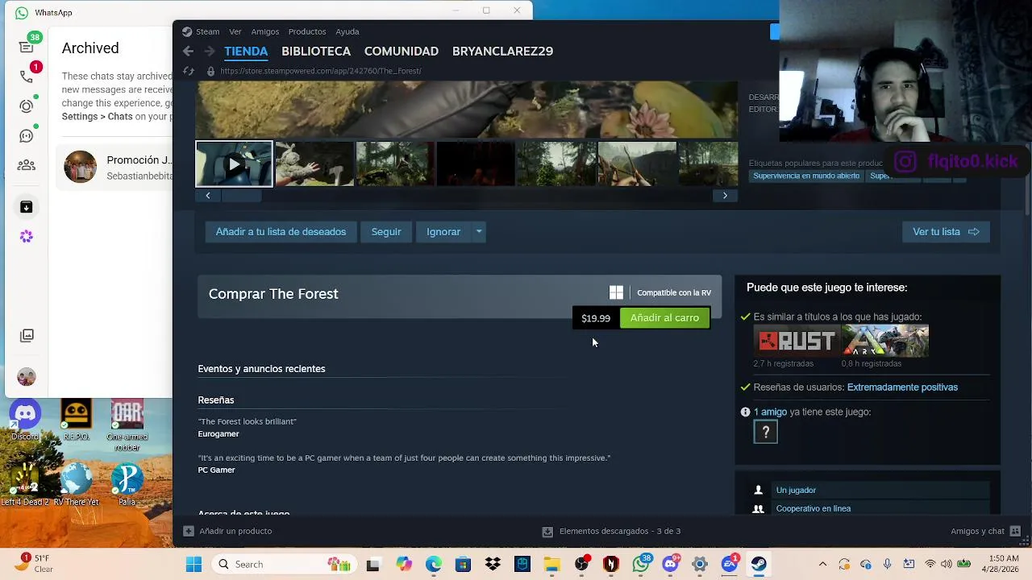
Task: Click Steam logo menu in title bar
Action: (x=200, y=31)
